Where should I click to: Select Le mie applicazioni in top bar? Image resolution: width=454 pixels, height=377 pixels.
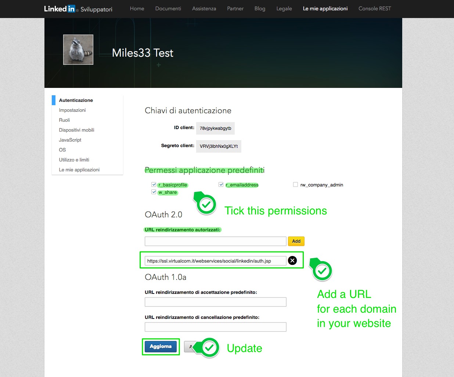pyautogui.click(x=325, y=8)
